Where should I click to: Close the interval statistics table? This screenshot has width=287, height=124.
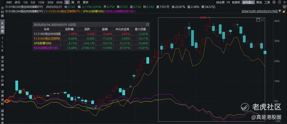pos(147,24)
